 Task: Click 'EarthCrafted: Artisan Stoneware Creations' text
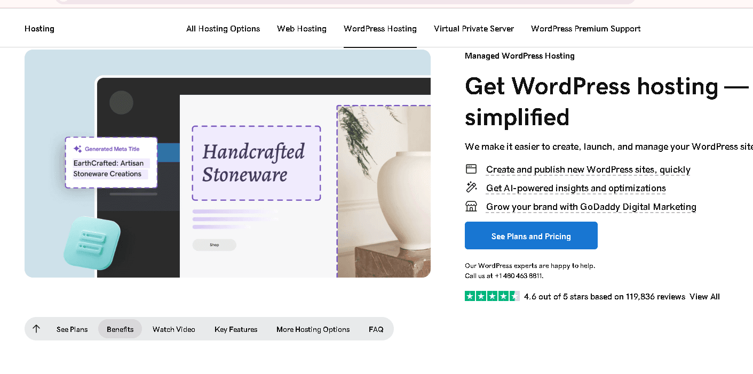point(109,168)
